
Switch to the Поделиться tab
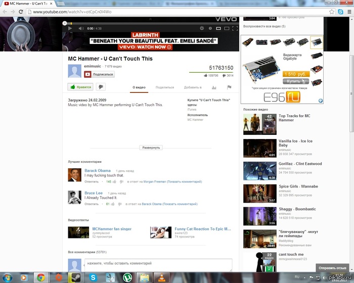click(x=164, y=87)
